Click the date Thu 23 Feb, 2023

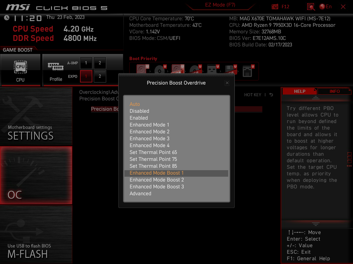(x=65, y=17)
